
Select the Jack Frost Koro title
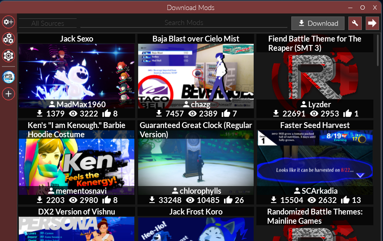(x=196, y=211)
